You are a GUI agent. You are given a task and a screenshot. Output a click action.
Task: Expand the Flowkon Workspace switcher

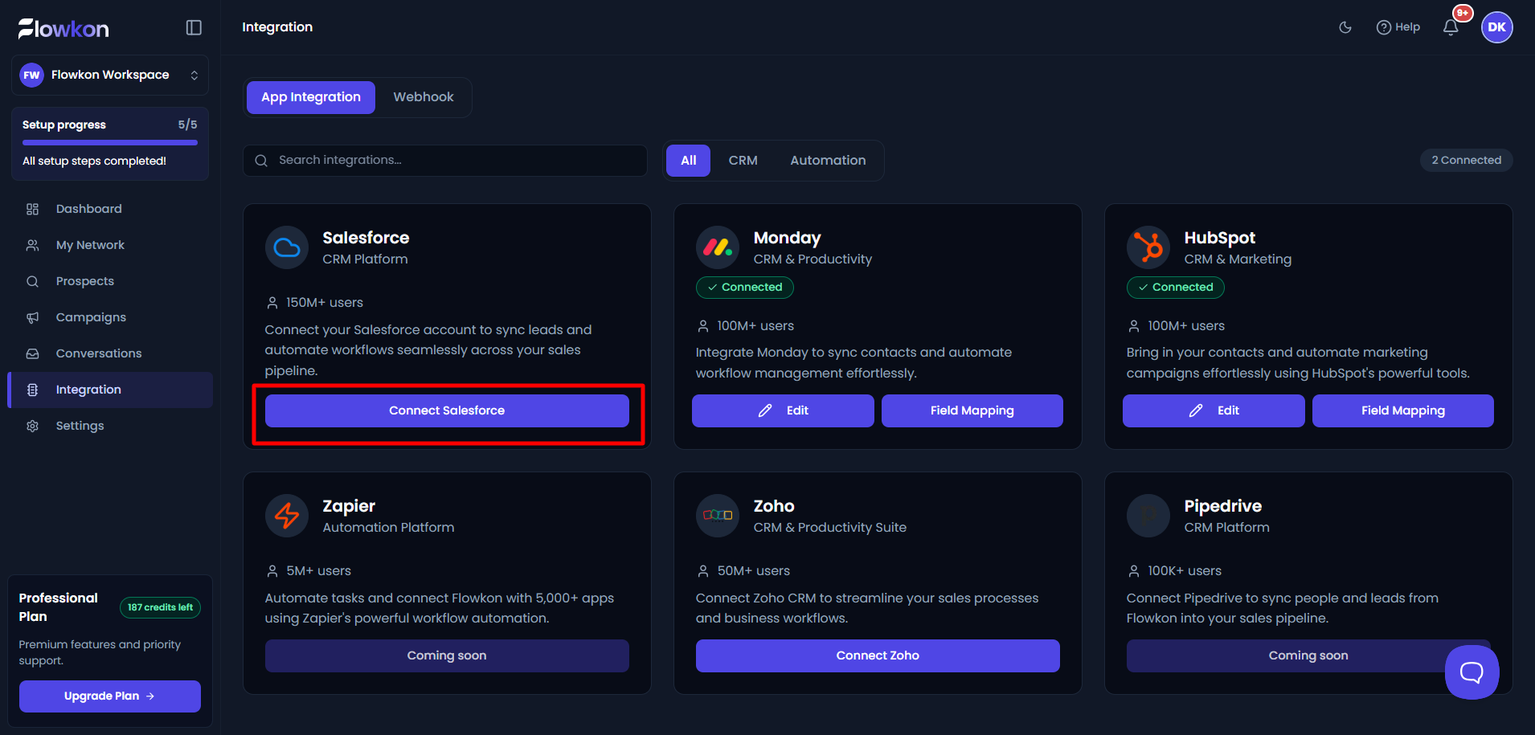pos(110,75)
